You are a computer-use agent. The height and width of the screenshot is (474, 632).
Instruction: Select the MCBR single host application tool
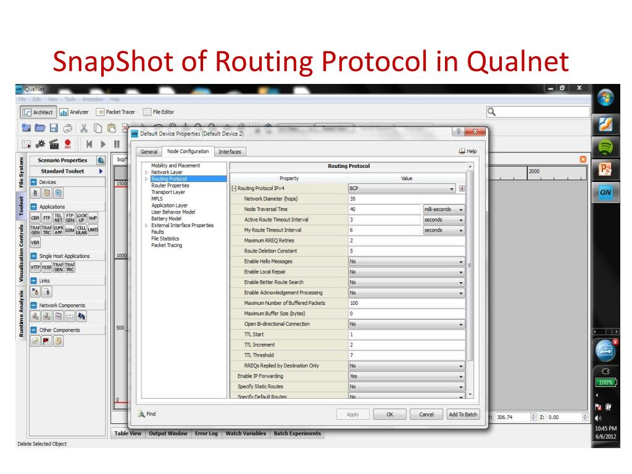coord(47,267)
